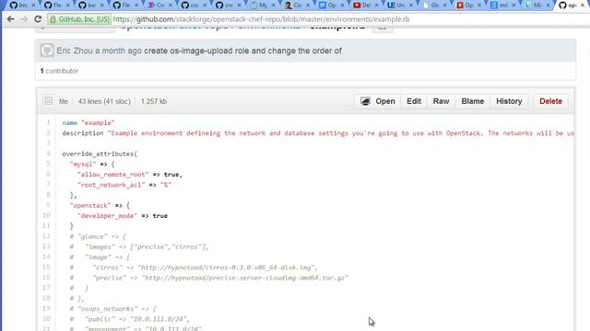Click the "openstack" key on line 9

pos(90,205)
